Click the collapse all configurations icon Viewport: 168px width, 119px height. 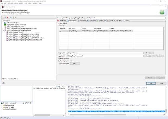(11, 17)
